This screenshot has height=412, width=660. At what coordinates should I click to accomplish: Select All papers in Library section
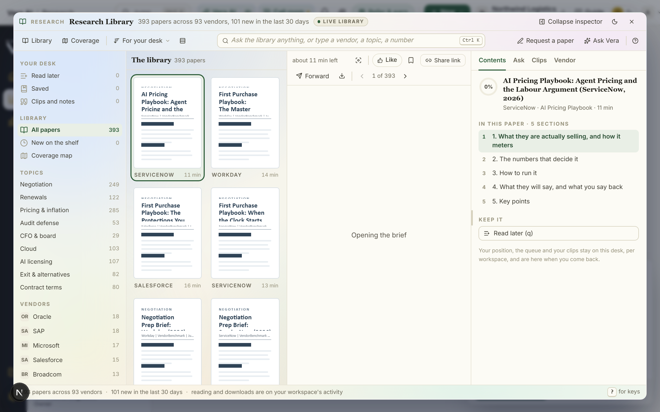[x=70, y=130]
